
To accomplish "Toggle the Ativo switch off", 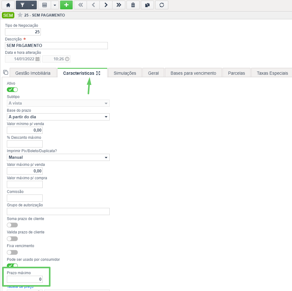I will click(x=12, y=90).
